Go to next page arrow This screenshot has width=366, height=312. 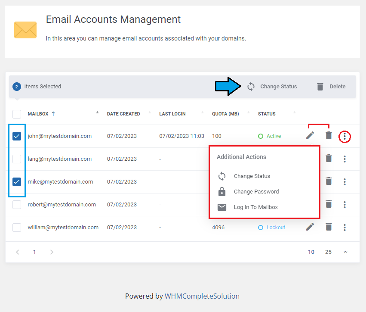(x=52, y=252)
